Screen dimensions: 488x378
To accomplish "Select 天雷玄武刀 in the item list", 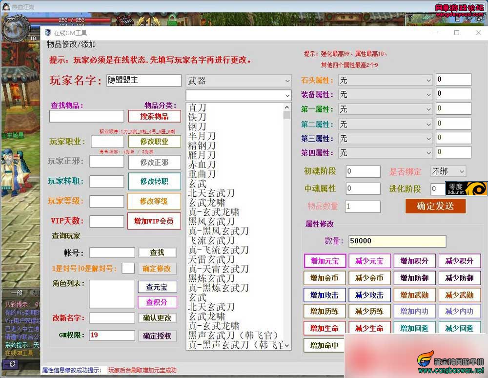I will point(211,259).
